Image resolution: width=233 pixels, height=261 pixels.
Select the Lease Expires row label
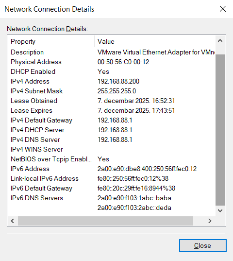pyautogui.click(x=32, y=110)
